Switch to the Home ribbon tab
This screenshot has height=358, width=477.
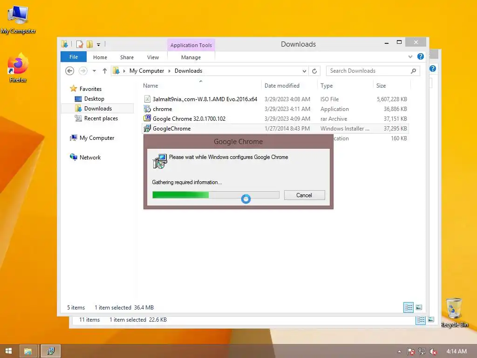pos(100,57)
